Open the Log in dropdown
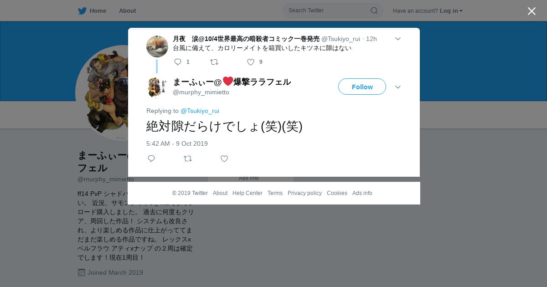The image size is (547, 287). [451, 10]
